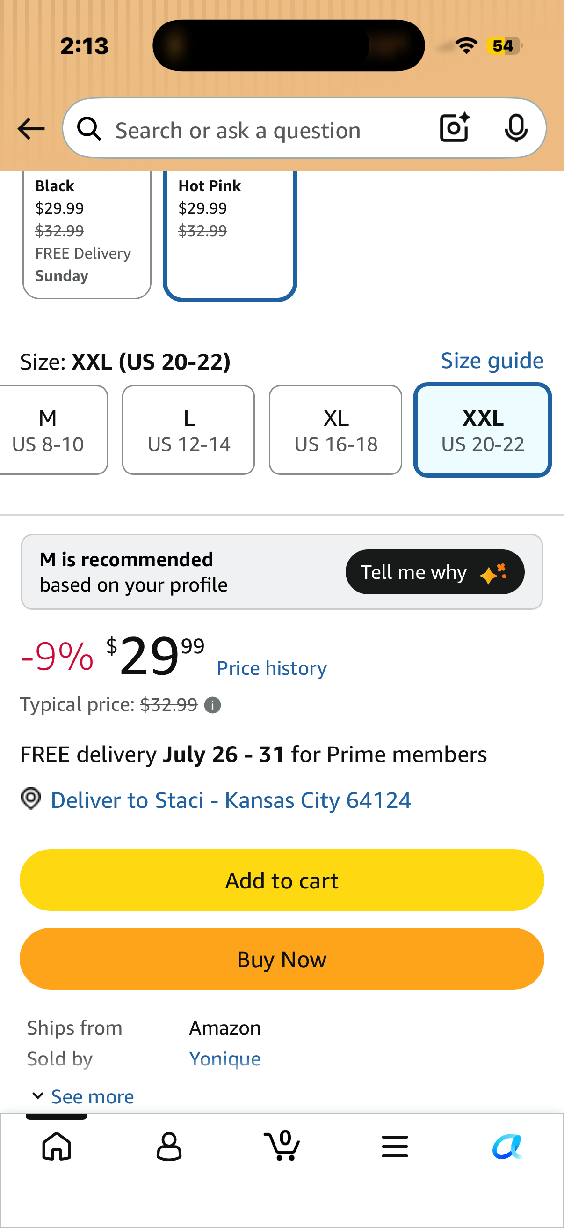Go to Home tab icon
Image resolution: width=564 pixels, height=1228 pixels.
57,1146
